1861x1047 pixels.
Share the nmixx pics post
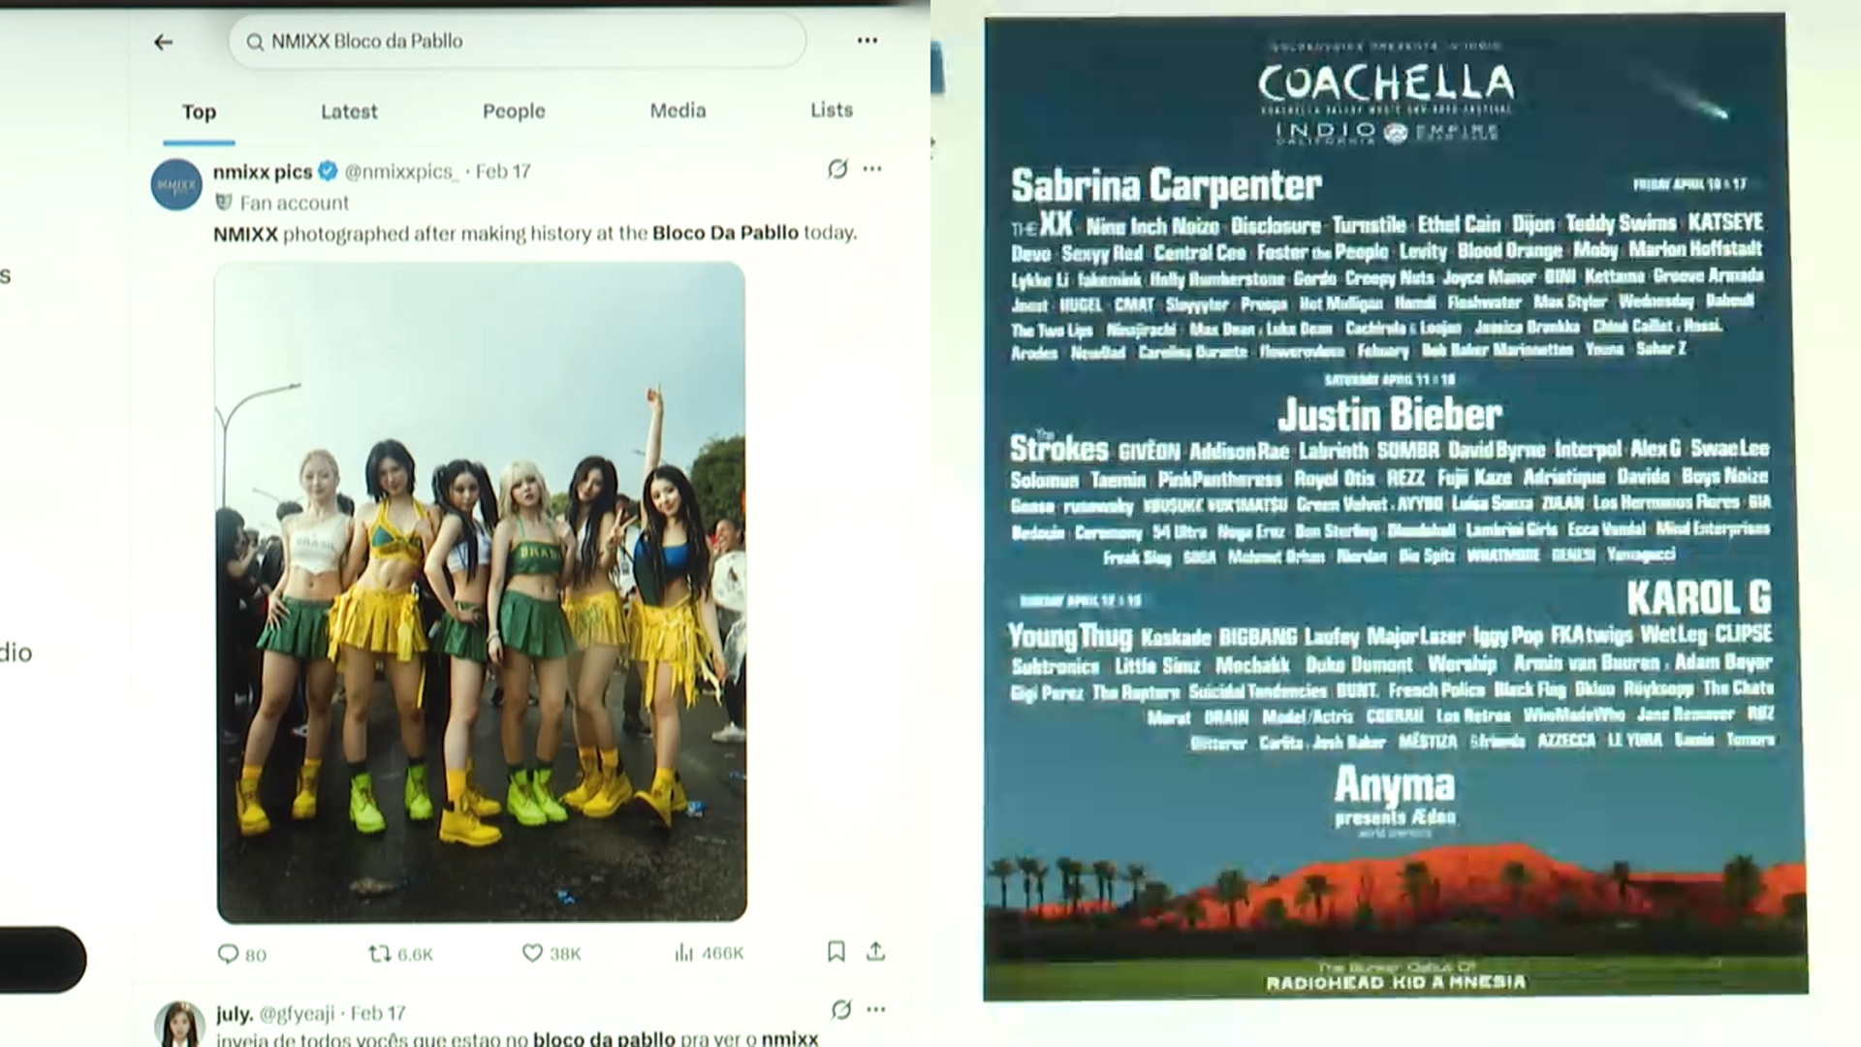click(875, 952)
